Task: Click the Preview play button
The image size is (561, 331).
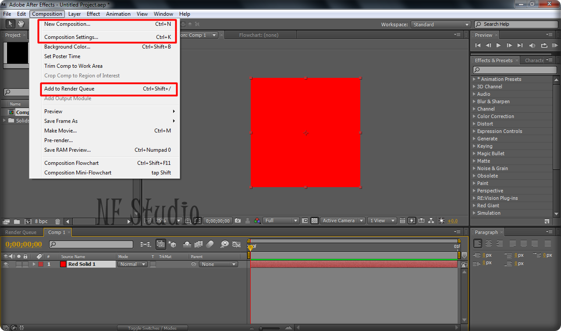Action: coord(498,45)
